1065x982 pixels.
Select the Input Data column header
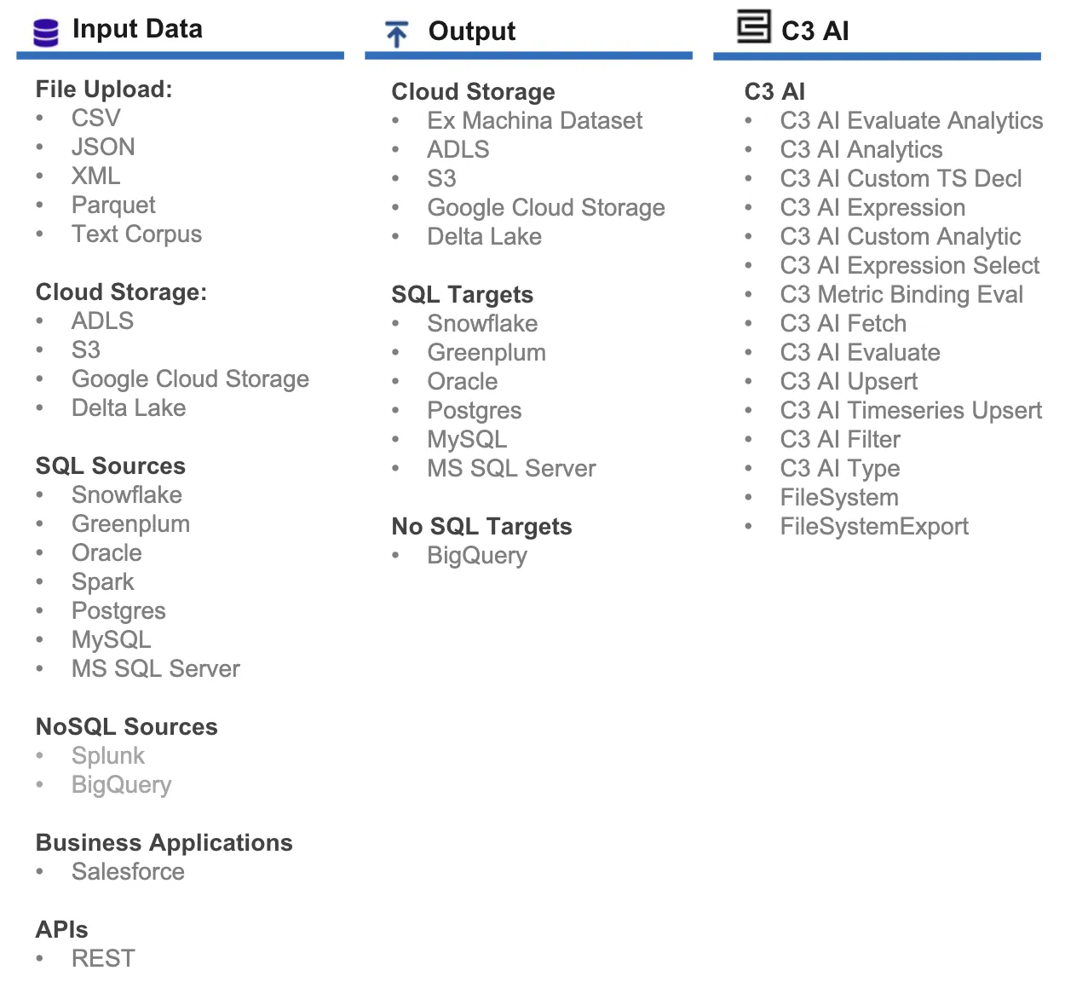[x=137, y=29]
